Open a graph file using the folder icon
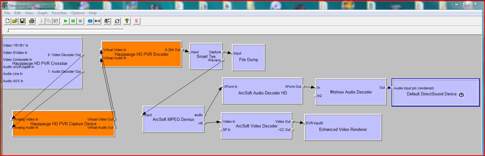Viewport: 485px width, 156px height. tap(15, 21)
